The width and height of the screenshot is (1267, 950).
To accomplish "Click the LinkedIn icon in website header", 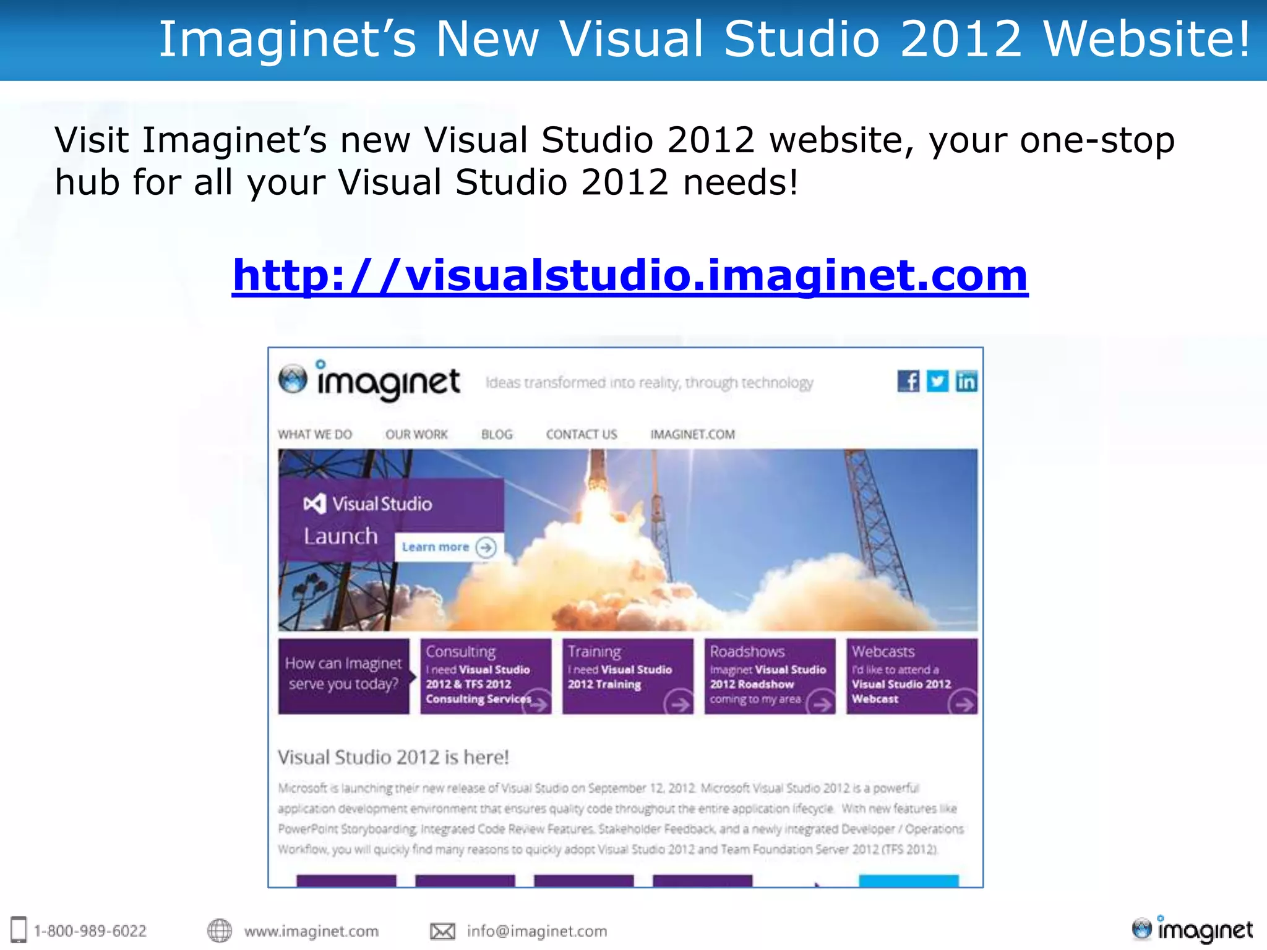I will pyautogui.click(x=966, y=381).
